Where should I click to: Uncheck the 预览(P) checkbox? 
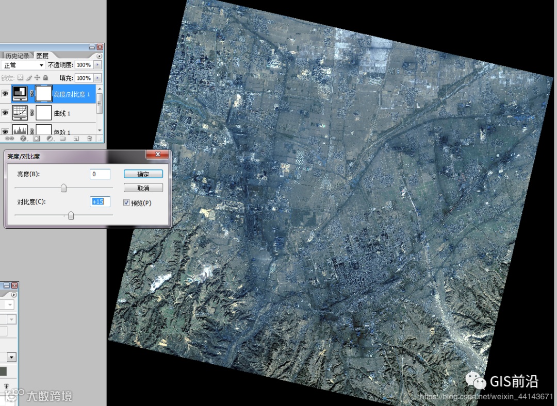[x=126, y=203]
